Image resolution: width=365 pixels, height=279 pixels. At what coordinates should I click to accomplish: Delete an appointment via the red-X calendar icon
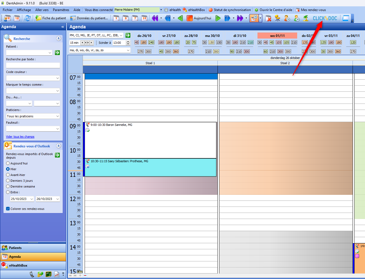[x=268, y=18]
